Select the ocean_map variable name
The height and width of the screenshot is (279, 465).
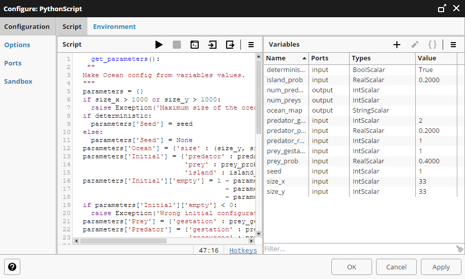click(285, 111)
